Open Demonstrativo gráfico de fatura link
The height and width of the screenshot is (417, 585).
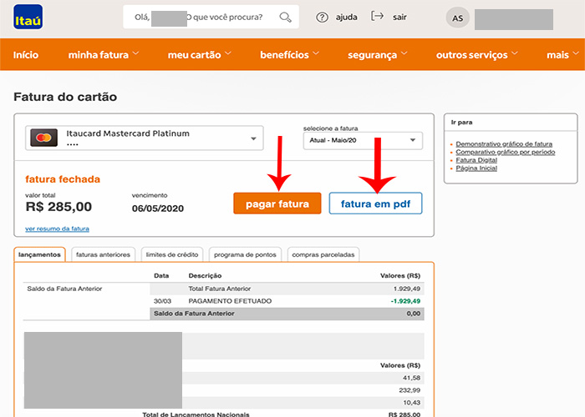click(x=504, y=143)
